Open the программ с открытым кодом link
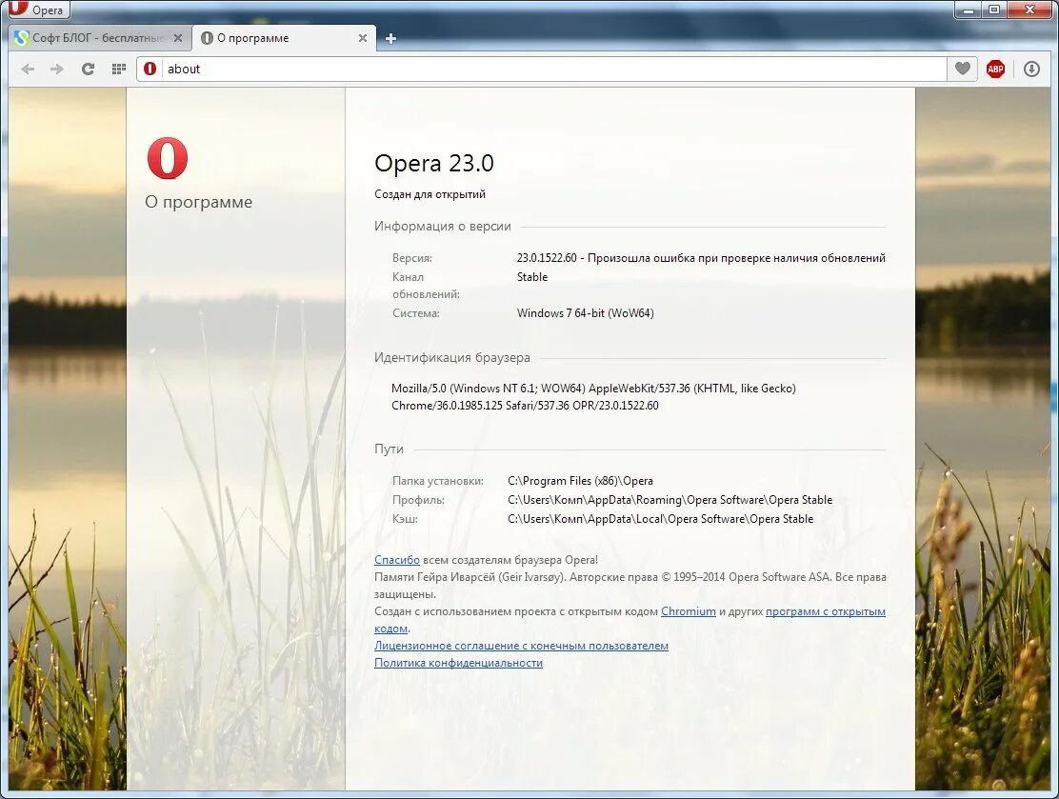1059x799 pixels. coord(826,611)
